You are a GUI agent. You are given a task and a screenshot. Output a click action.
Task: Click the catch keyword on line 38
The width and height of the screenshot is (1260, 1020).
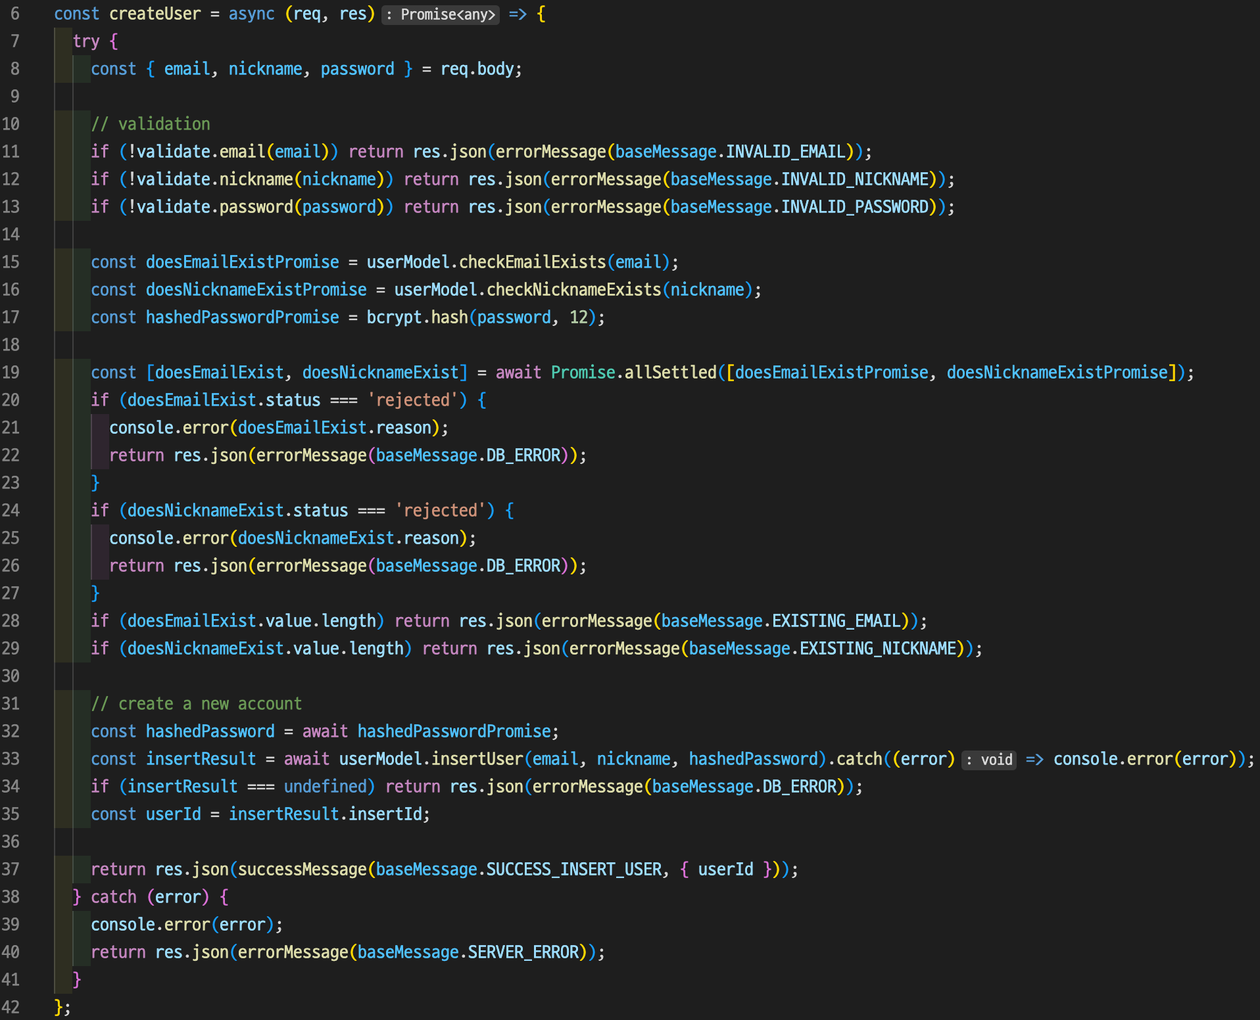[x=113, y=897]
